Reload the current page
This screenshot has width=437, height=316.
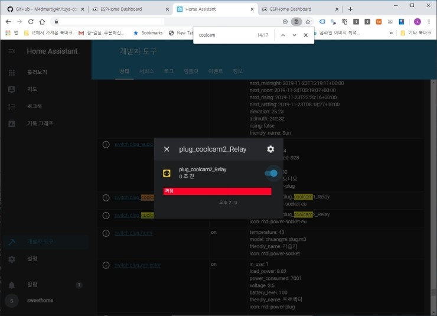point(31,22)
